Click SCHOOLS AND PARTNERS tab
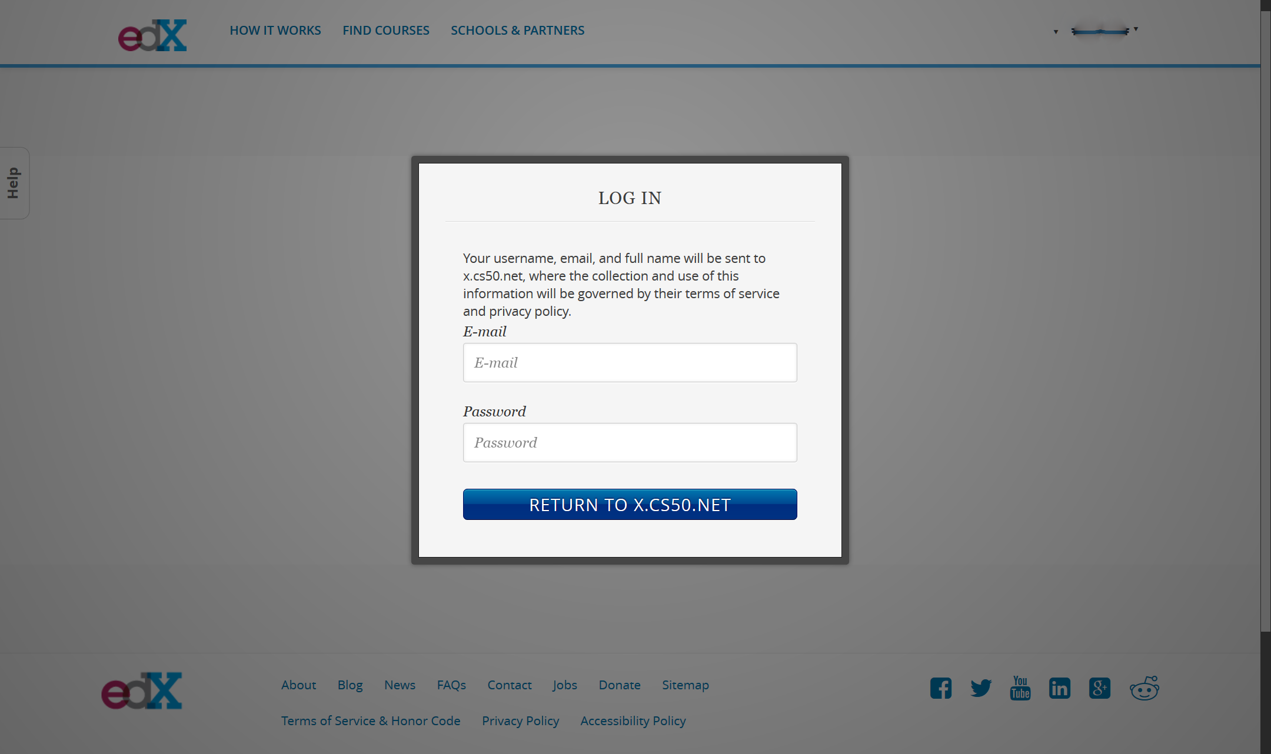 coord(518,29)
